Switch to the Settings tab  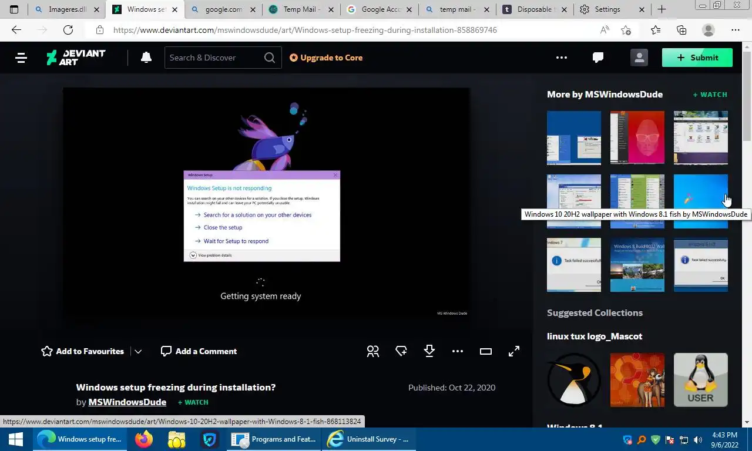[612, 9]
